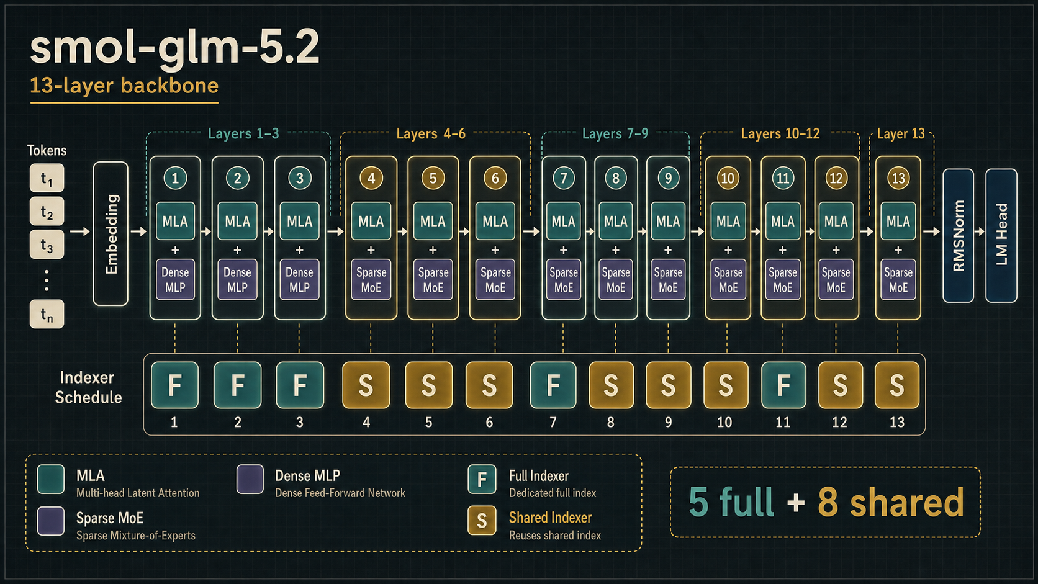
Task: Click the 'Layers 4–6' group label
Action: [431, 133]
